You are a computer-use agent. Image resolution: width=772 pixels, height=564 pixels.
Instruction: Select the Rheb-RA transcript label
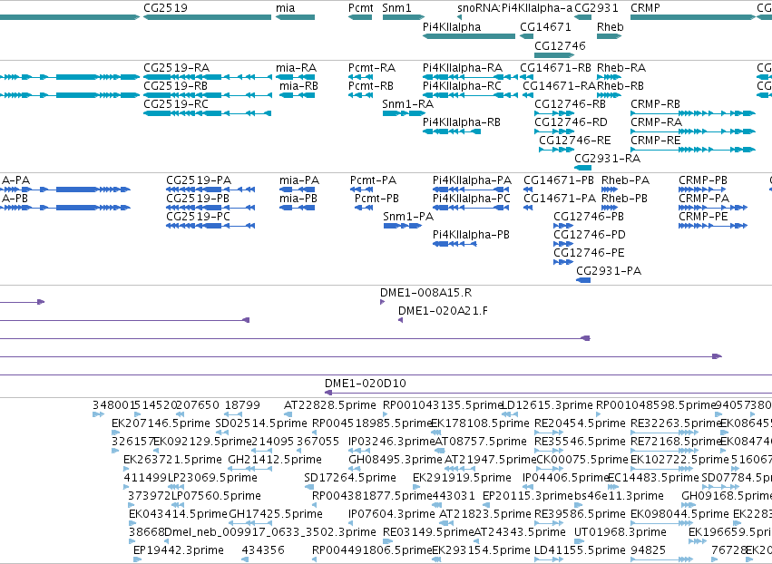point(621,68)
